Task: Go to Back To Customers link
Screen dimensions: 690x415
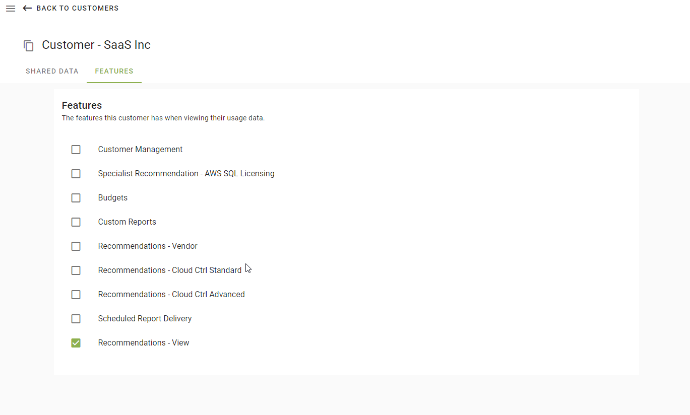Action: pyautogui.click(x=77, y=9)
